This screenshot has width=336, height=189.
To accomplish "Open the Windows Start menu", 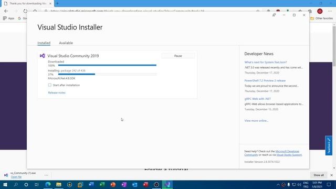I will click(x=5, y=184).
